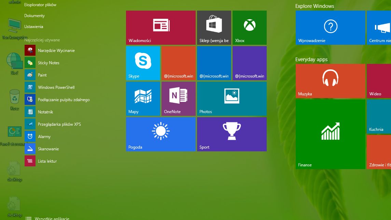
Task: Open the Kuchnia tile
Action: (x=379, y=116)
